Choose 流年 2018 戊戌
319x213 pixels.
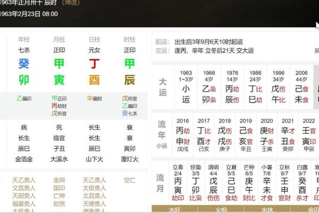click(225, 135)
